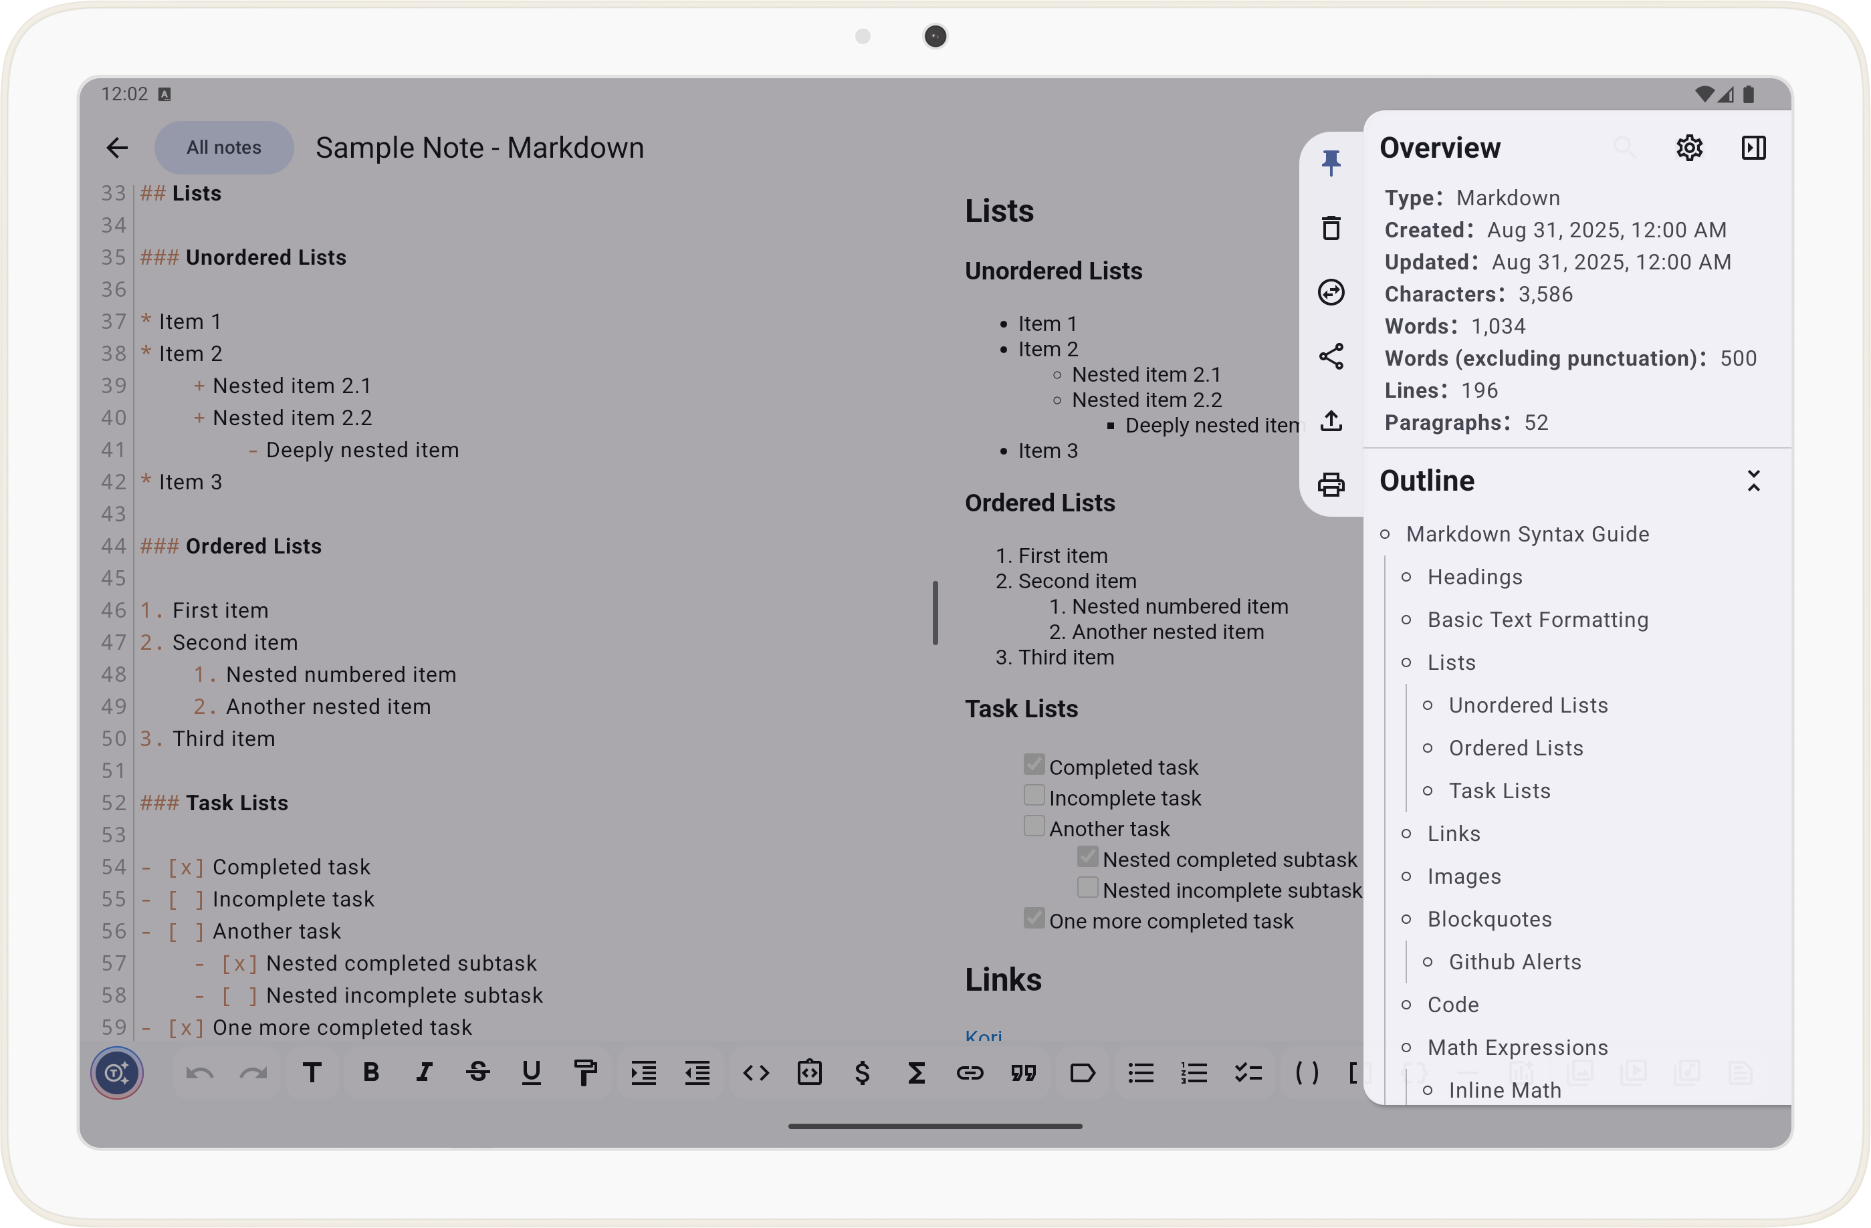Increase indent of the line
This screenshot has height=1228, width=1871.
[644, 1072]
